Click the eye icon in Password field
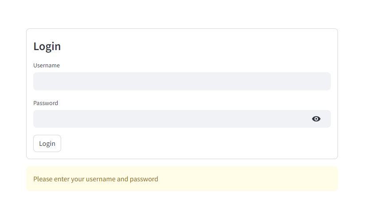 [316, 119]
